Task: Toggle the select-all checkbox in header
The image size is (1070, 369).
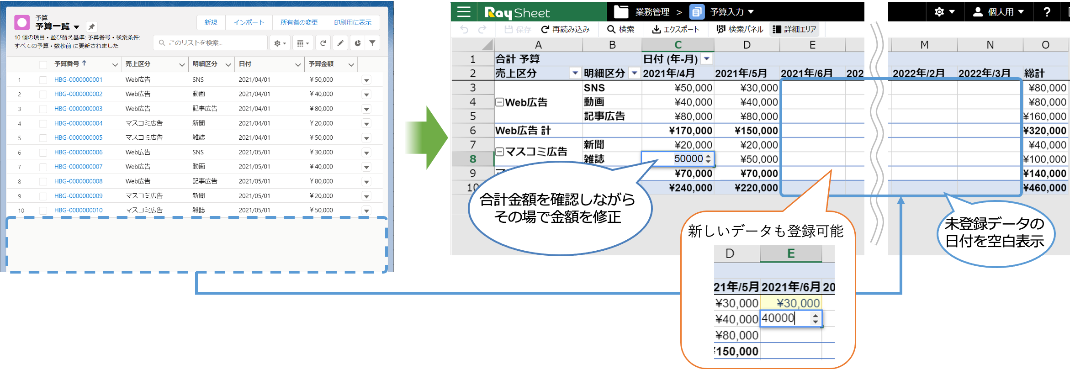Action: click(43, 65)
